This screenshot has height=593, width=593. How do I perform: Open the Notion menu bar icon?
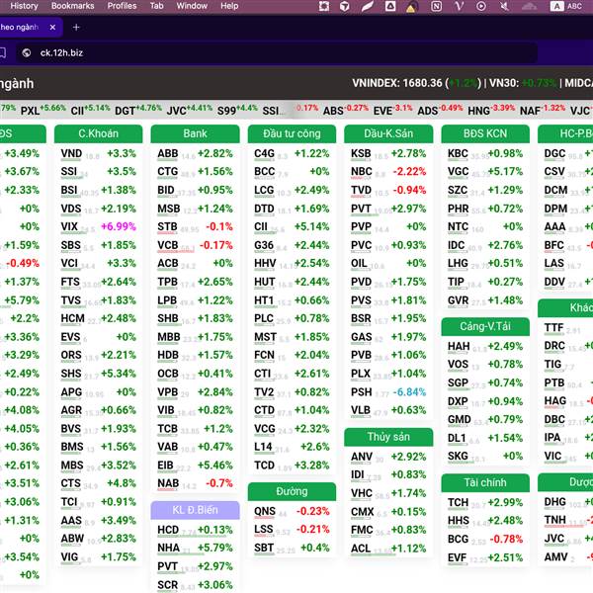tap(436, 6)
